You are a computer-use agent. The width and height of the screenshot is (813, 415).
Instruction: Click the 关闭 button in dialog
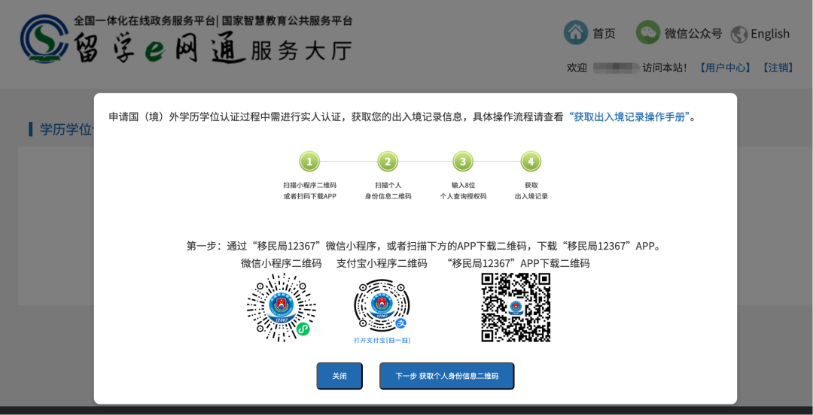coord(340,376)
